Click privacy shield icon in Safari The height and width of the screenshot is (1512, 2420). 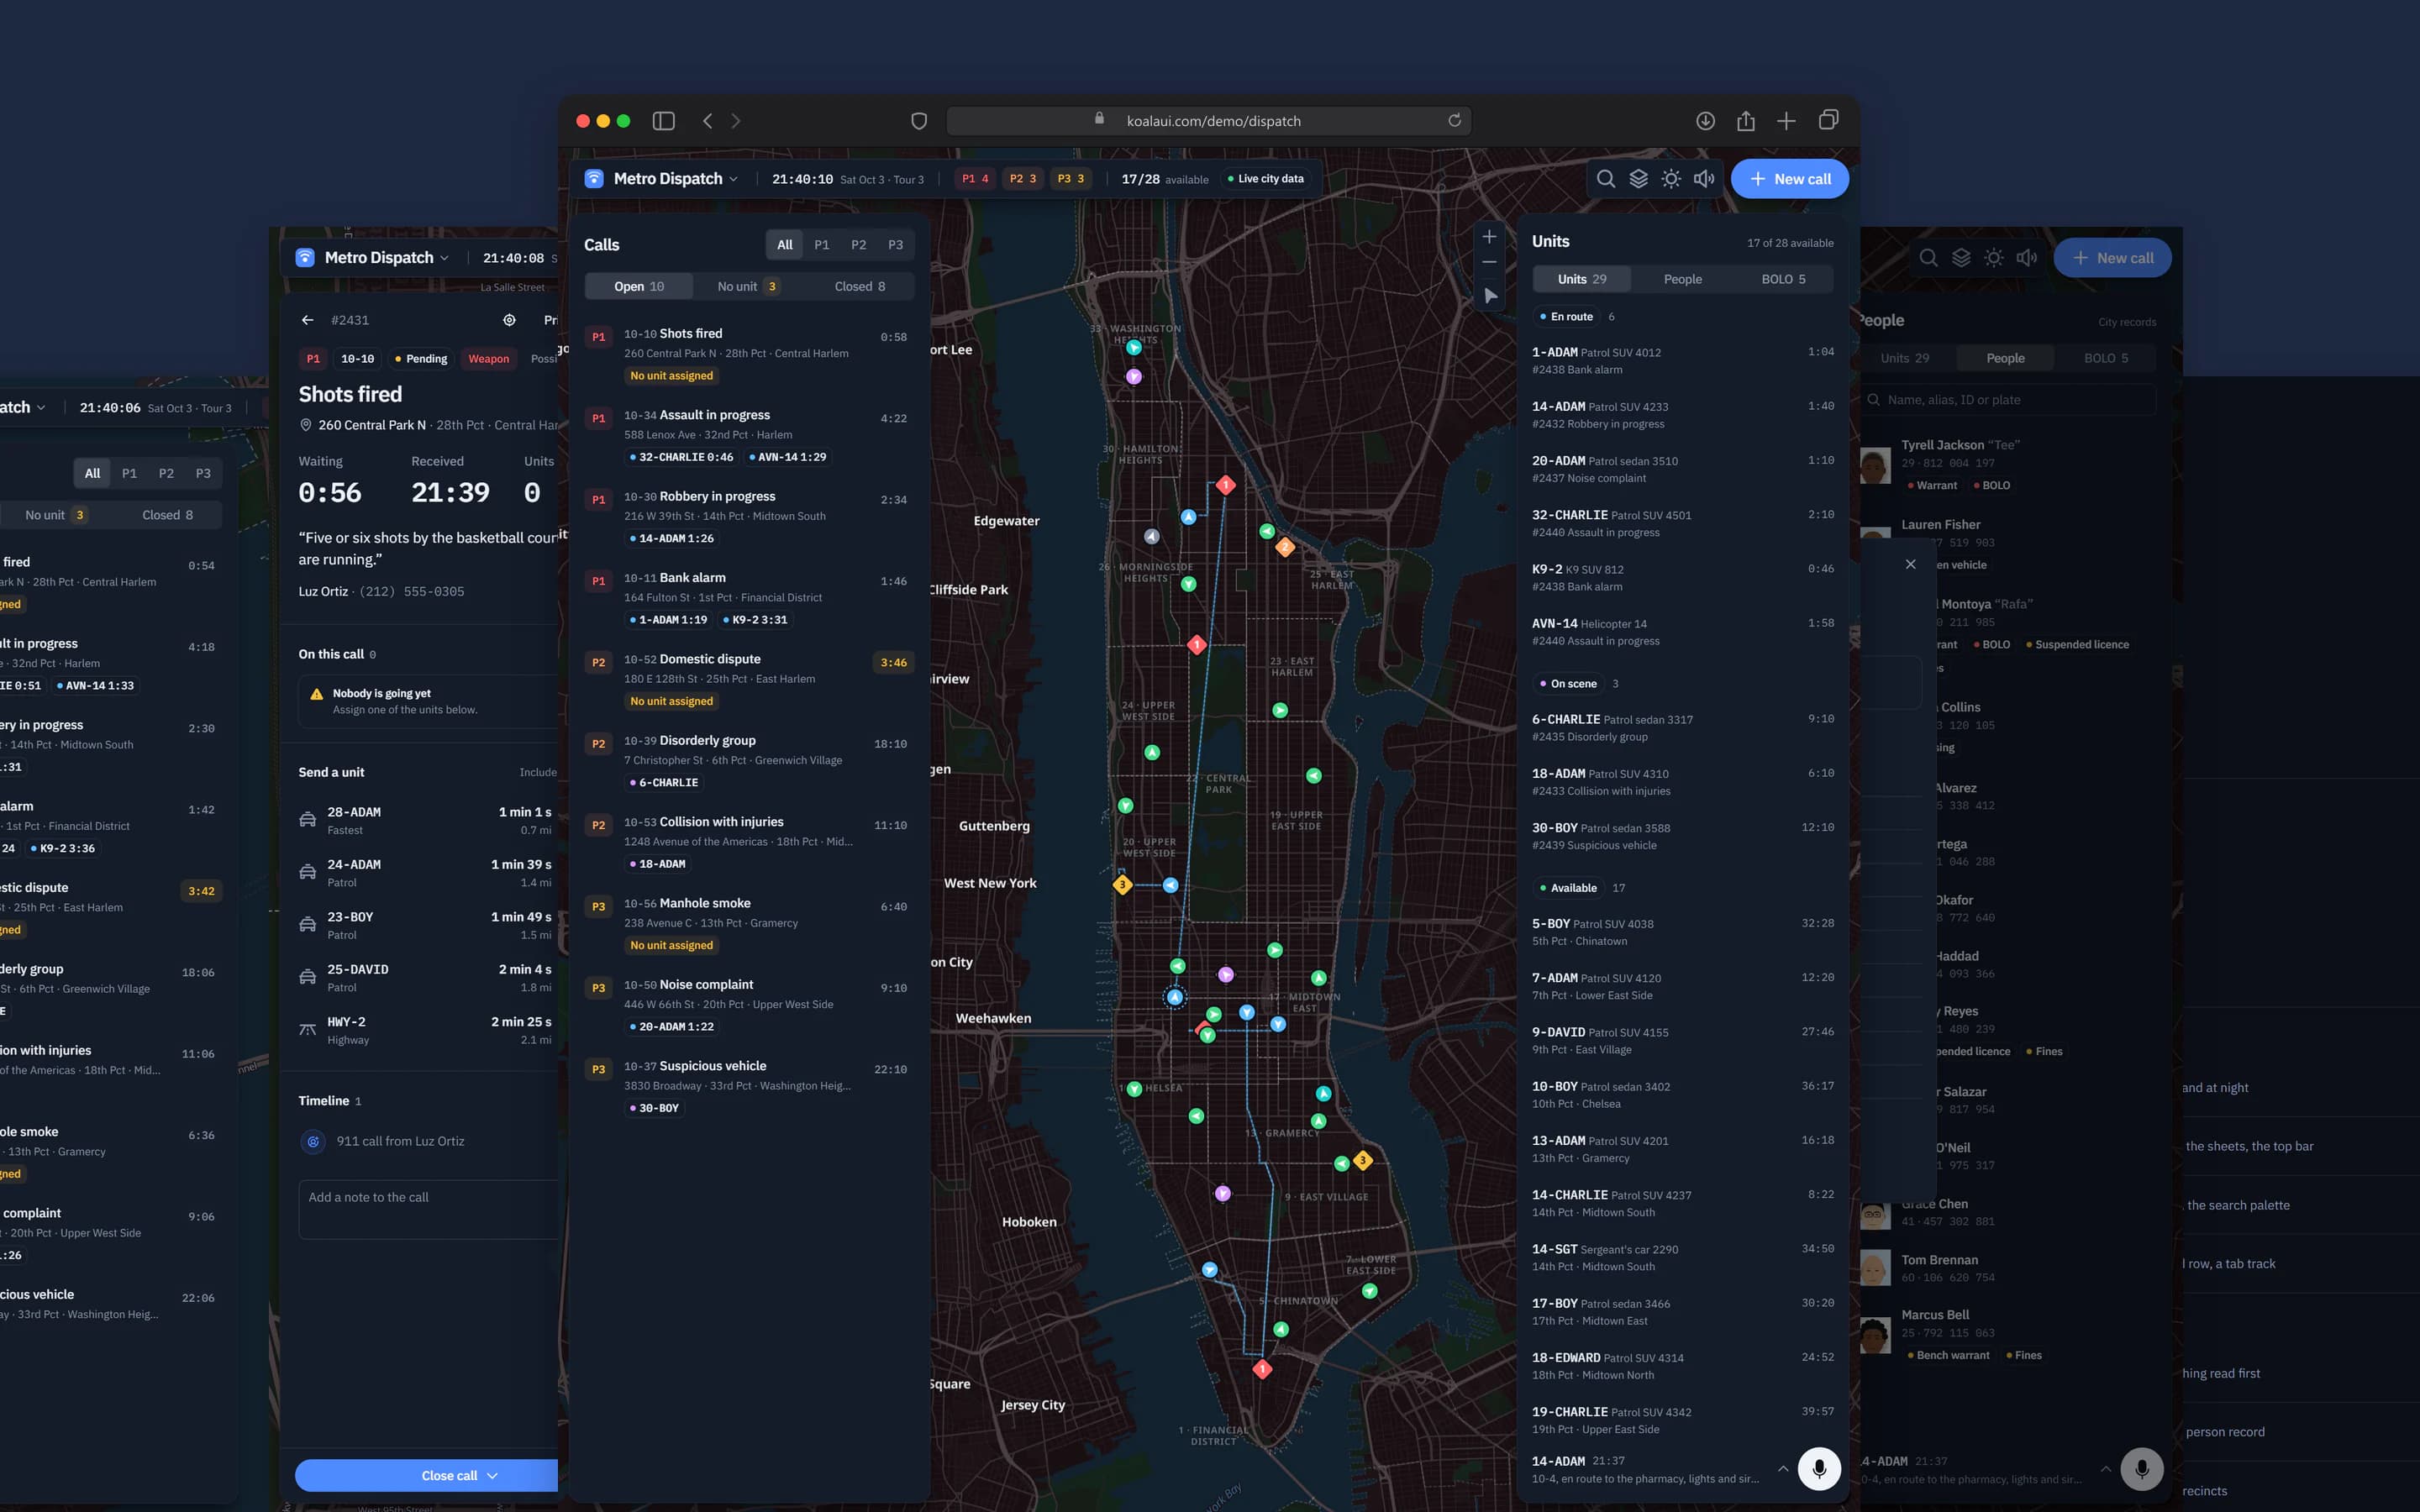pos(919,121)
